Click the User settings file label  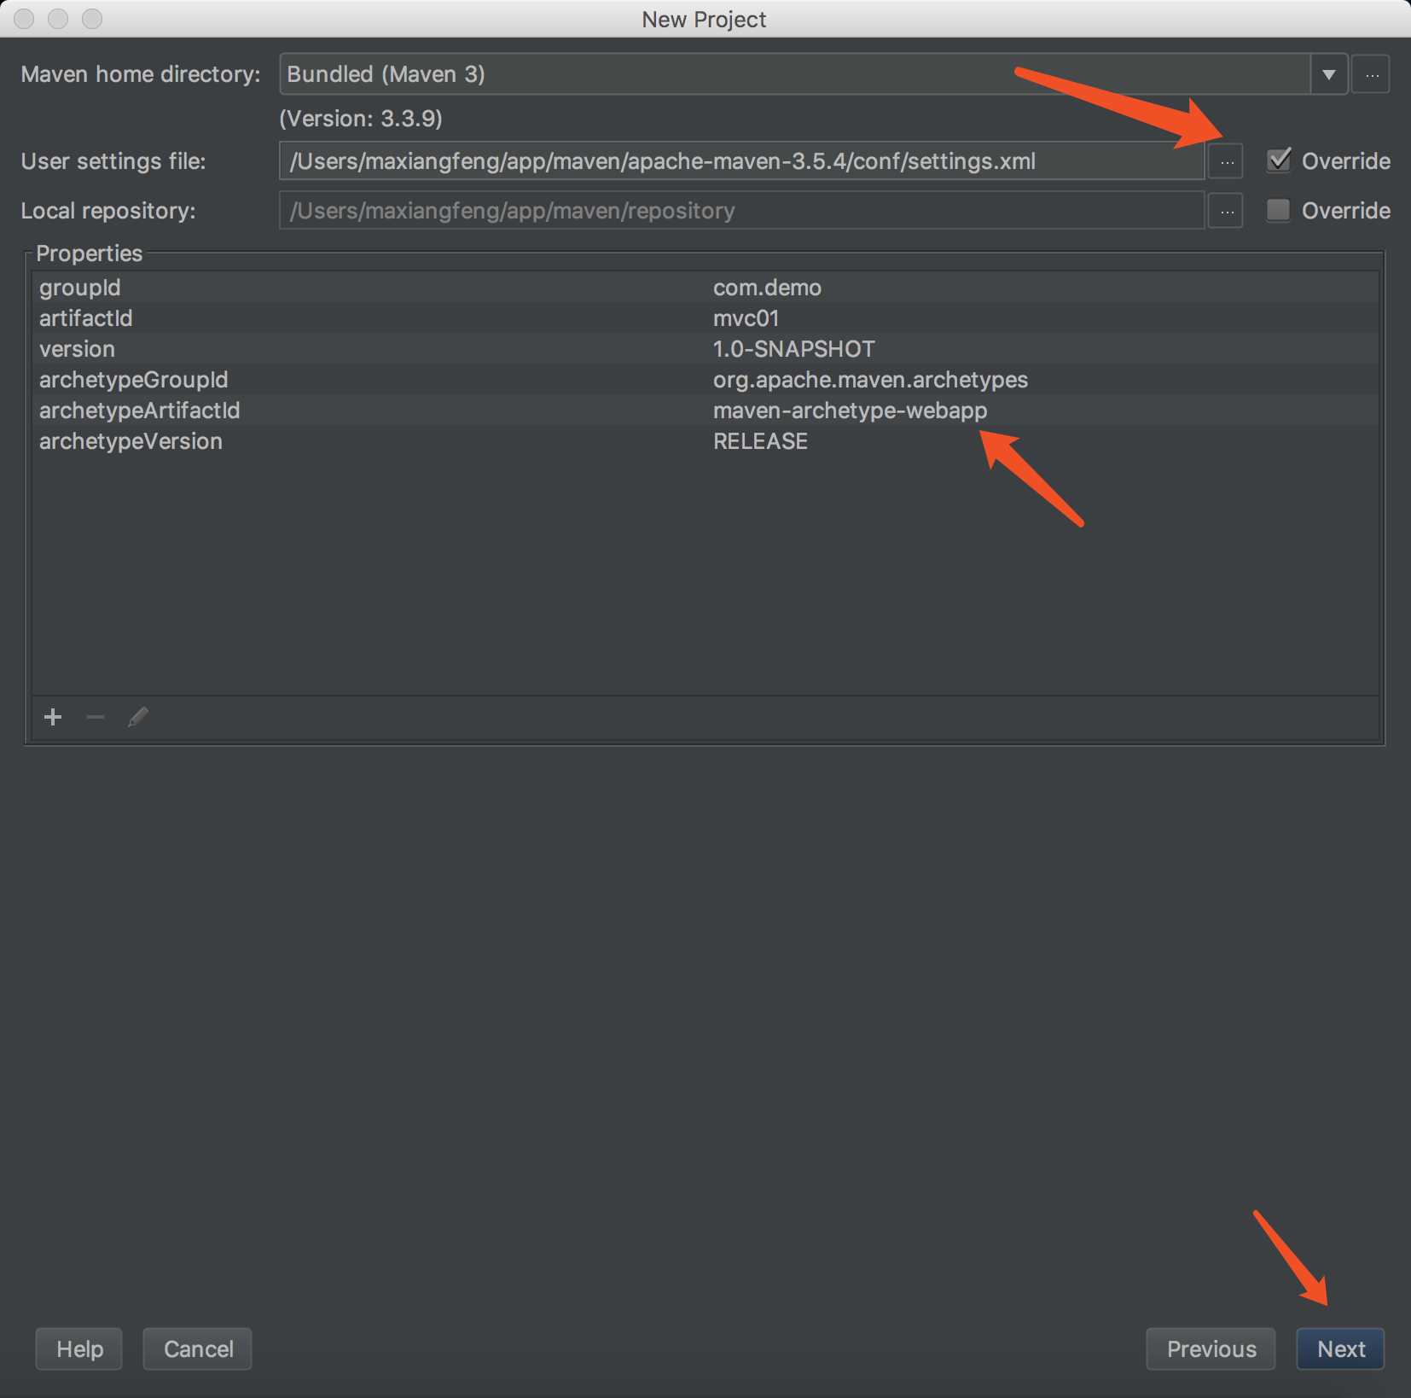point(113,161)
